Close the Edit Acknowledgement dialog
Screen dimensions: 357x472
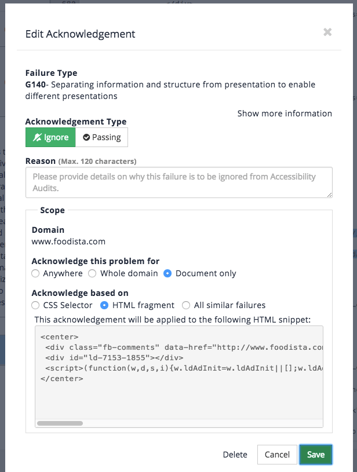pos(327,32)
